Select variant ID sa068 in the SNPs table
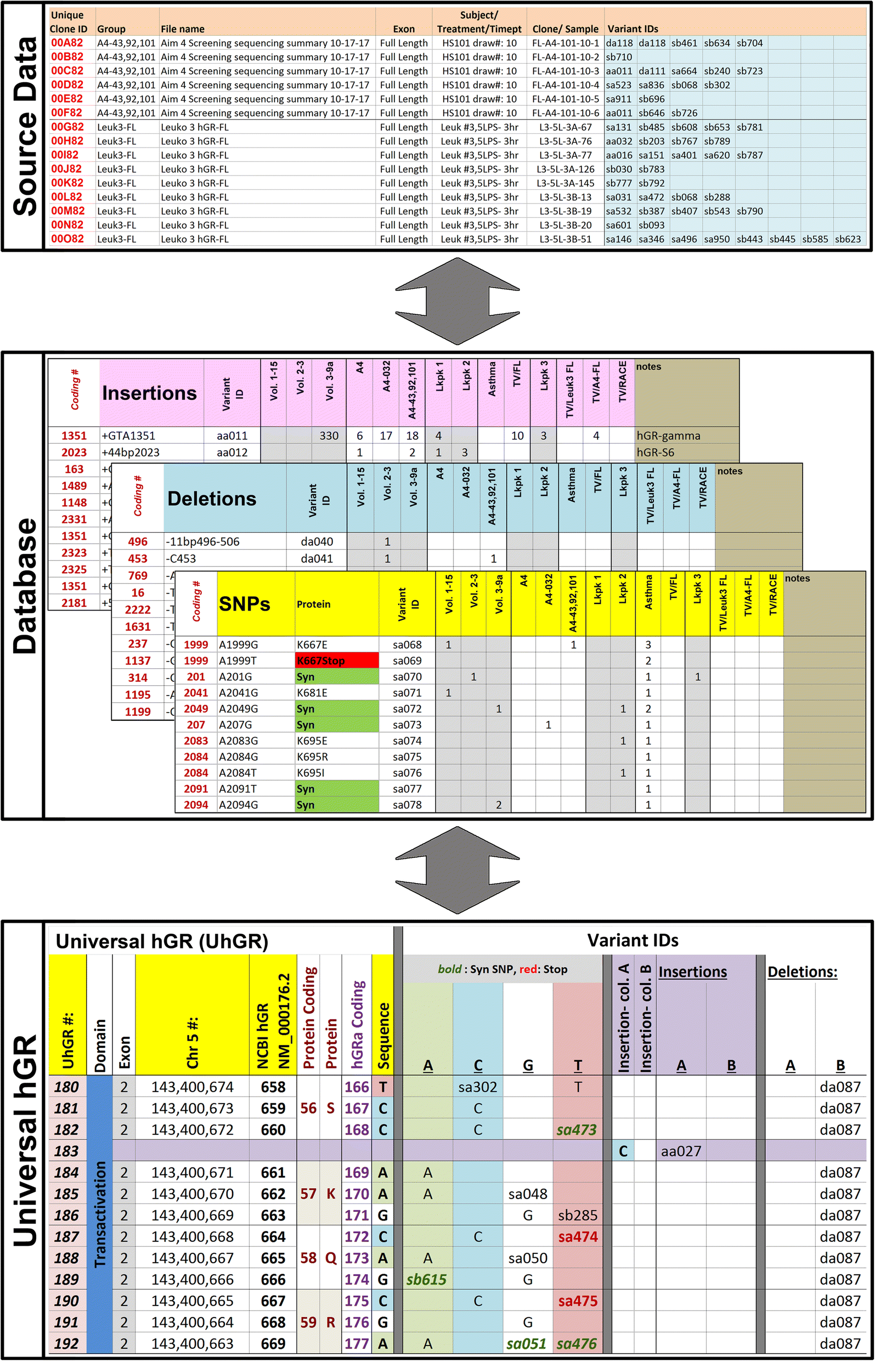Image resolution: width=875 pixels, height=1361 pixels. (x=407, y=645)
